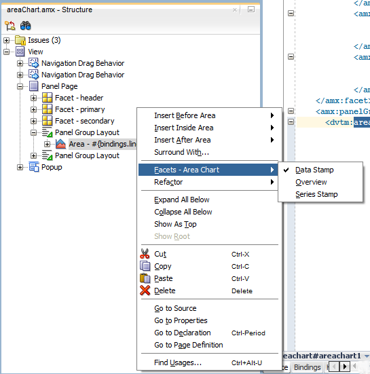Click the Facet - header icon
The image size is (370, 374).
click(48, 98)
